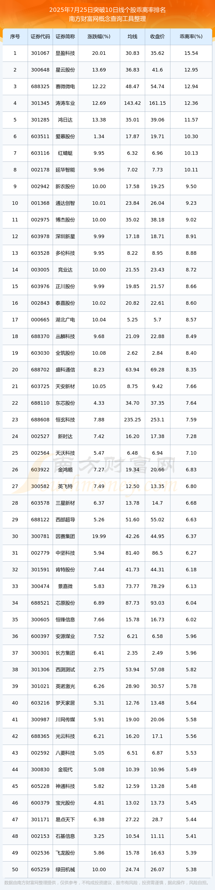Image resolution: width=215 pixels, height=890 pixels.
Task: Click stock name 竞业达
Action: (x=65, y=270)
